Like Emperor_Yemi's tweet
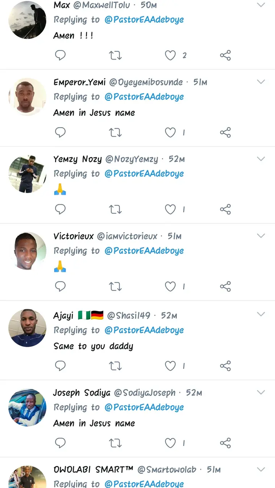 coord(170,133)
